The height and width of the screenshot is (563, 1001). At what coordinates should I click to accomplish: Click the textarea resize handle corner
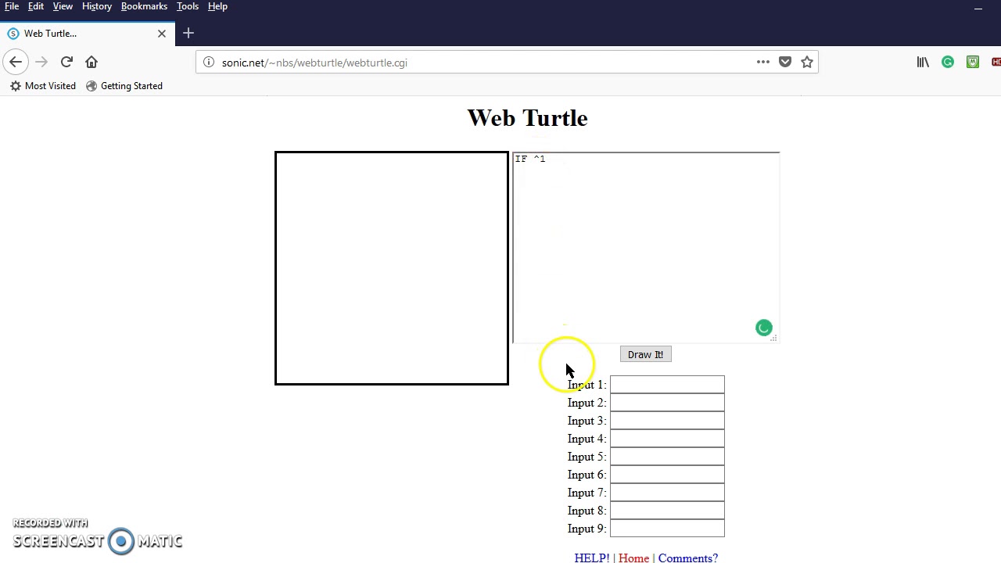[773, 338]
